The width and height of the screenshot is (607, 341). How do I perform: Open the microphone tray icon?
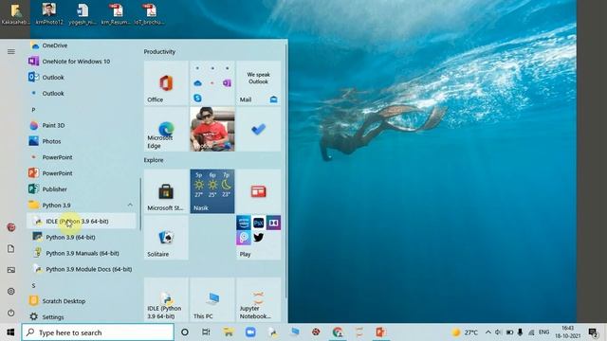point(521,332)
